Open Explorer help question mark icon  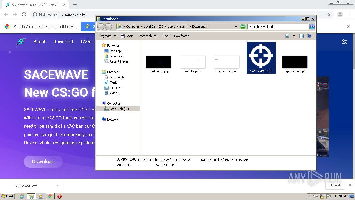click(x=309, y=36)
